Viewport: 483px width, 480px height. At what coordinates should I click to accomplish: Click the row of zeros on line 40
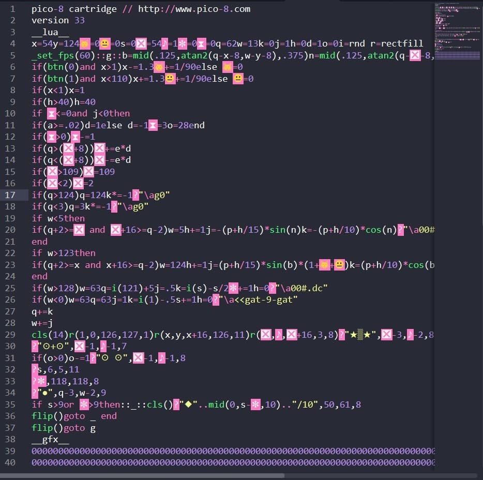tap(233, 462)
